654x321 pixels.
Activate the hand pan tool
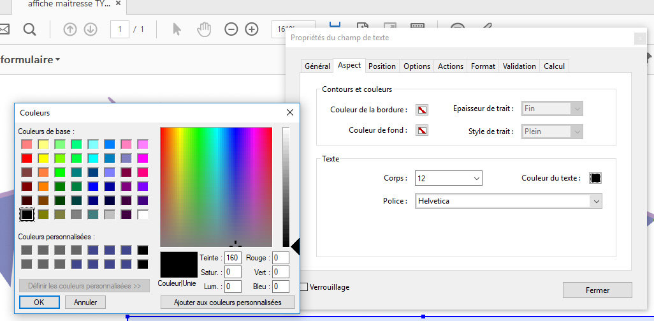[x=203, y=29]
